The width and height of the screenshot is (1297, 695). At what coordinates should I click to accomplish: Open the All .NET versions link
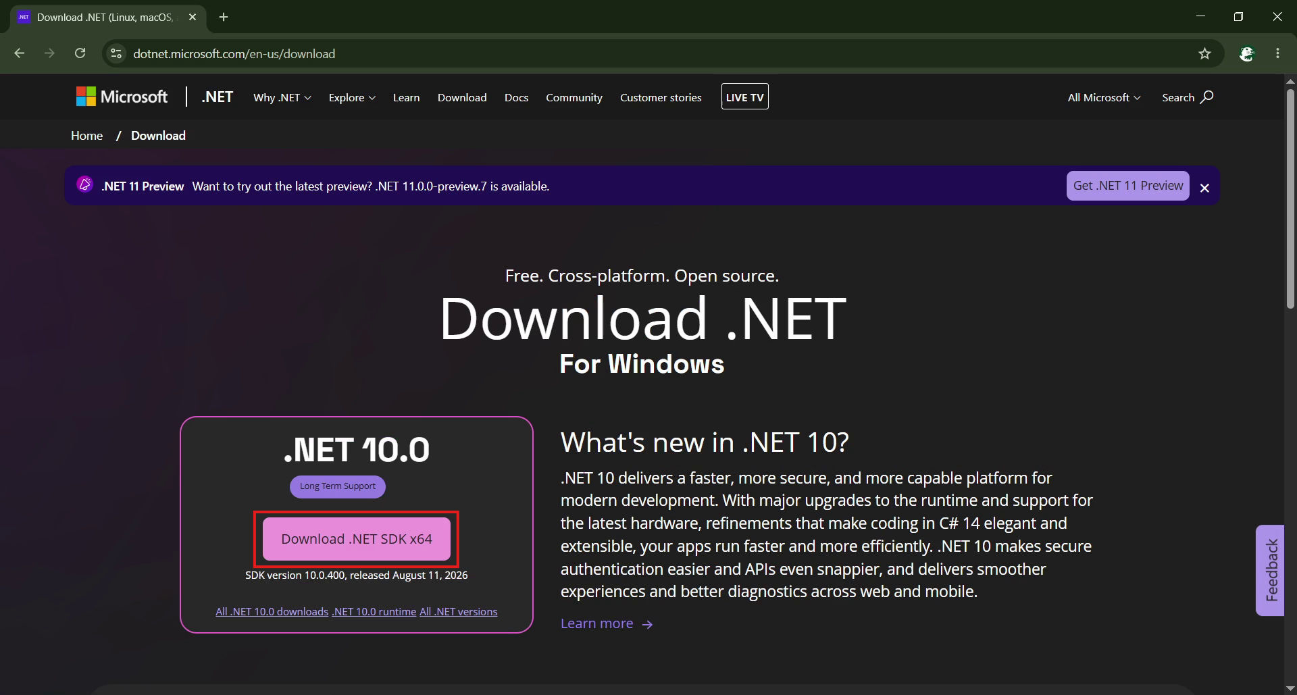(458, 611)
